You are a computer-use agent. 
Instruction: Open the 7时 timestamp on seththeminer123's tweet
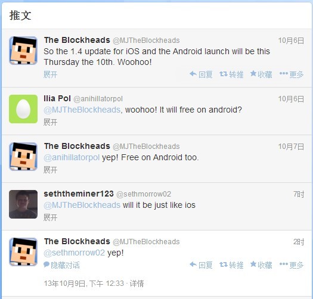click(299, 194)
